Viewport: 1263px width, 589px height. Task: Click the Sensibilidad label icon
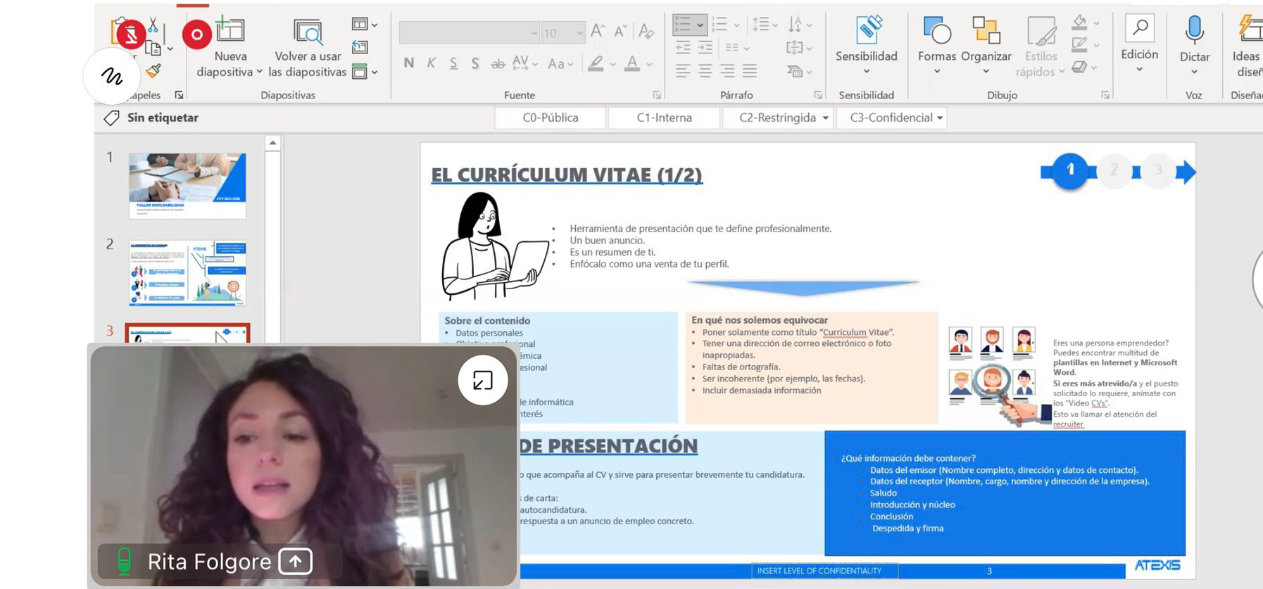(x=866, y=31)
